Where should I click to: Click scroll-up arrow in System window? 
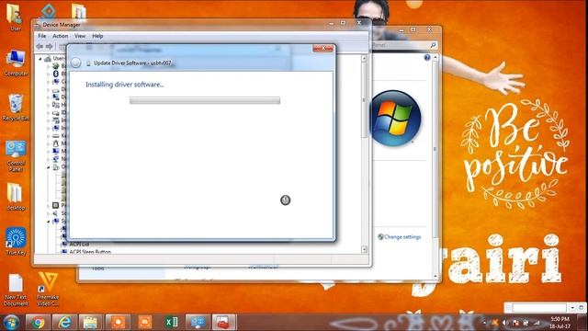click(x=435, y=57)
